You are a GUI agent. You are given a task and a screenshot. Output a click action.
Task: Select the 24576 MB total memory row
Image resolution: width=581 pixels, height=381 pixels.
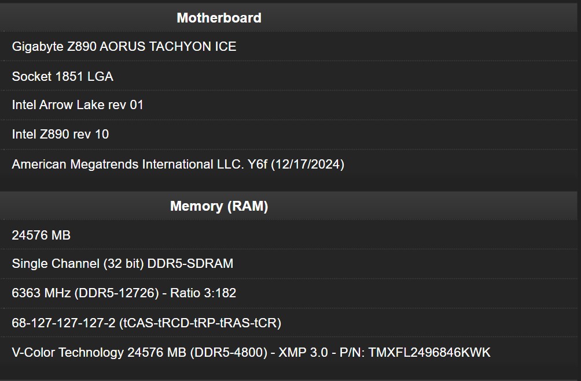(41, 235)
